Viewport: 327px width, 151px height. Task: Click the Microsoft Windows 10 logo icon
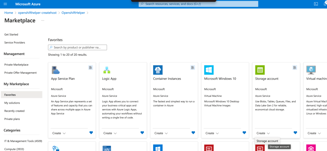(209, 70)
